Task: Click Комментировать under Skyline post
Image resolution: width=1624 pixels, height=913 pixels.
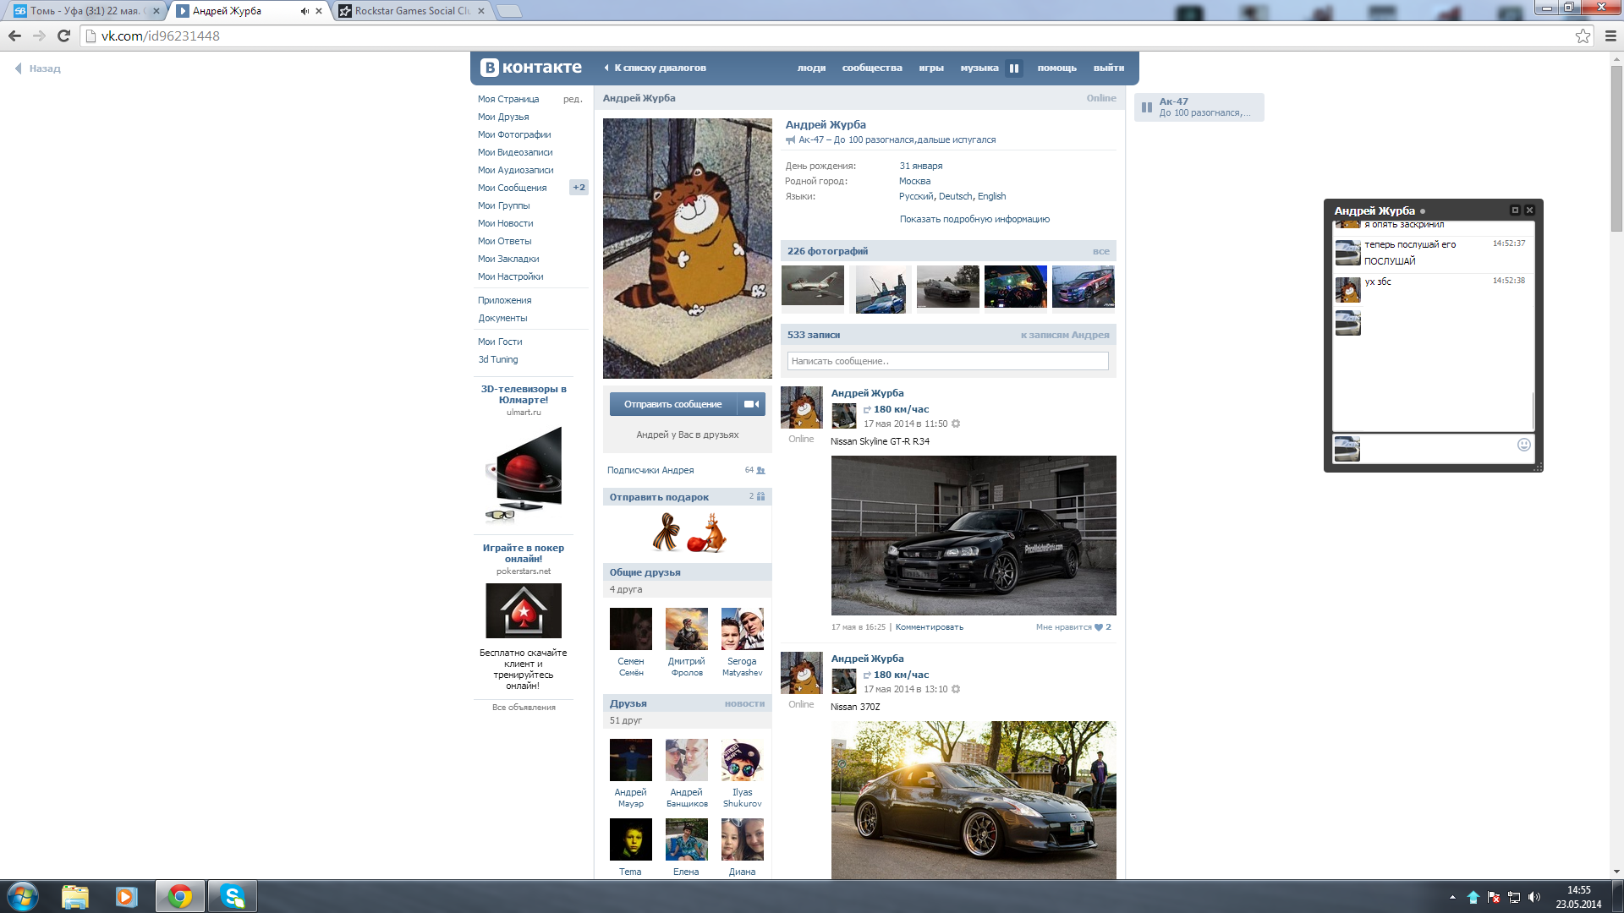Action: pyautogui.click(x=929, y=627)
